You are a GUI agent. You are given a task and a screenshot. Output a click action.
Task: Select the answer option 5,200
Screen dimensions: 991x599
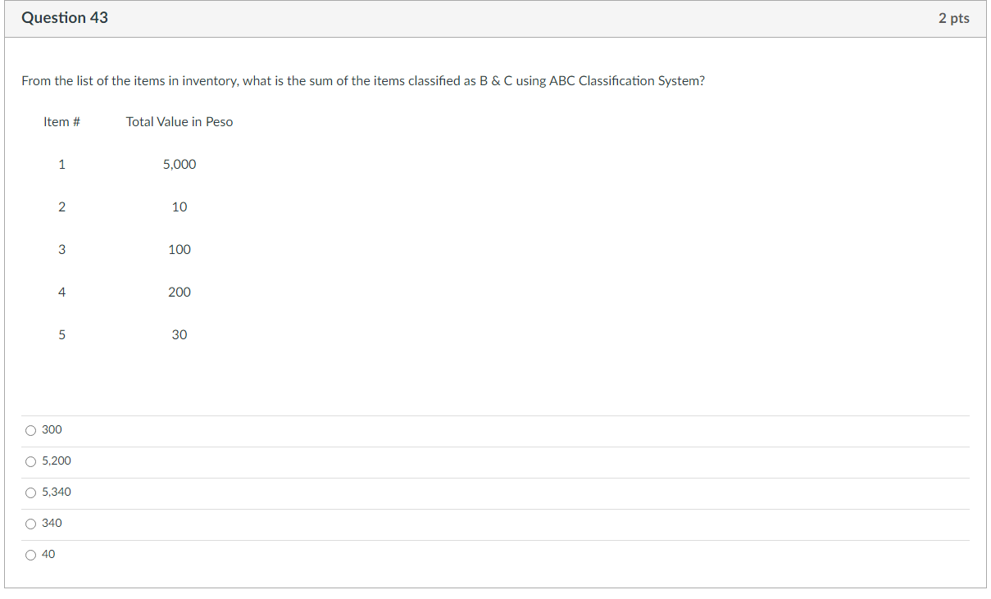(x=30, y=461)
